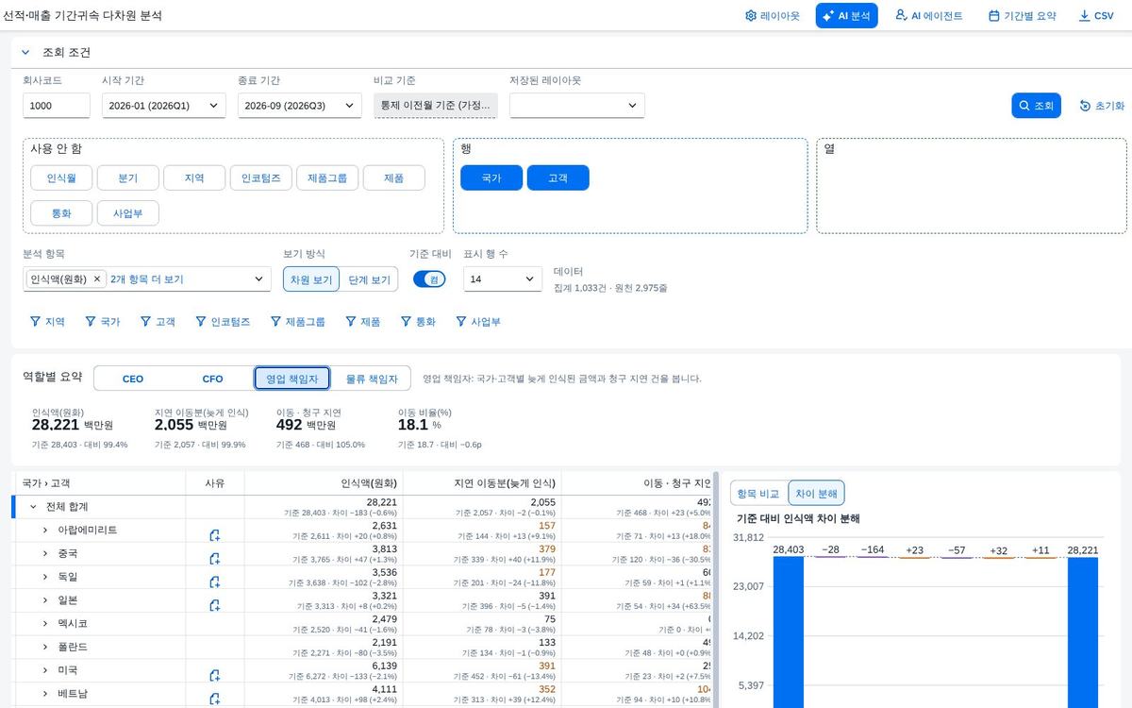Screen dimensions: 1132x708
Task: Switch to 차원 보기 mode
Action: pyautogui.click(x=311, y=279)
